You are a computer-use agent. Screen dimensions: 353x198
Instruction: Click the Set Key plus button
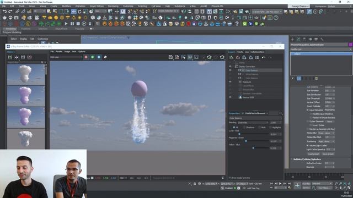click(x=297, y=185)
